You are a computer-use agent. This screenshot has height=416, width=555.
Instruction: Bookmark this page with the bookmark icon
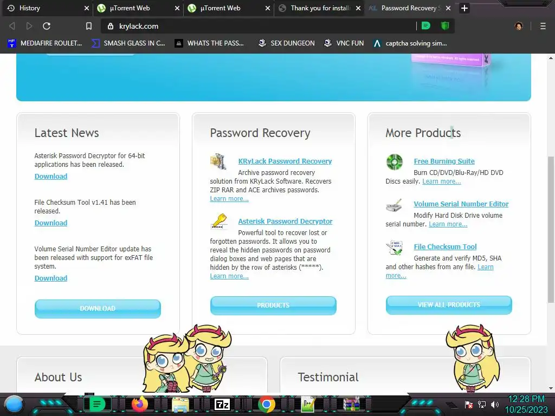(x=89, y=26)
